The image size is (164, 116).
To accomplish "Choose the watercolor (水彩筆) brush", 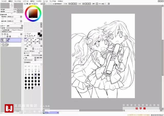I will (38, 39).
